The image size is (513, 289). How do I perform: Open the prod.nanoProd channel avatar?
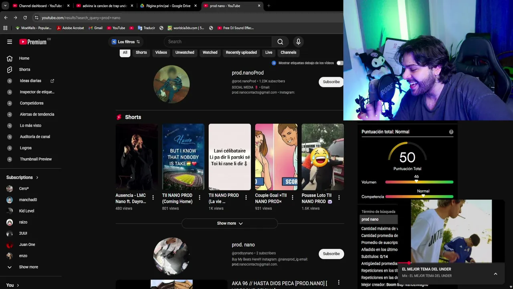tap(172, 84)
